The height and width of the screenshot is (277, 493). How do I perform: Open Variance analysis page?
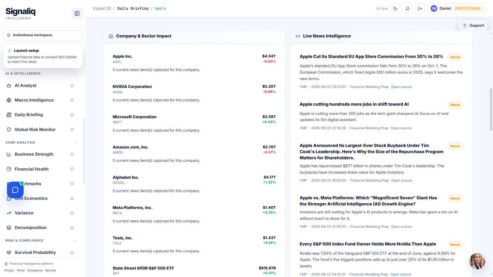click(24, 213)
